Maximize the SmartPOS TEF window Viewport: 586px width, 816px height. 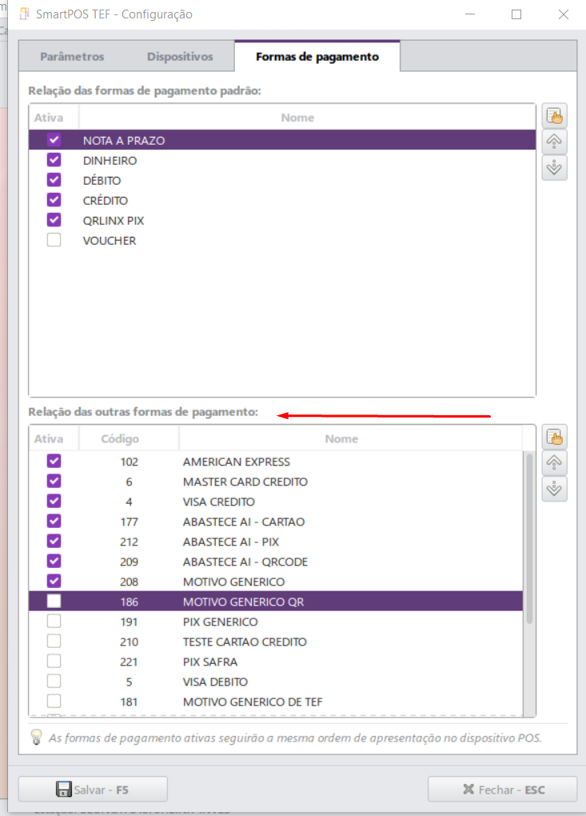pos(516,14)
